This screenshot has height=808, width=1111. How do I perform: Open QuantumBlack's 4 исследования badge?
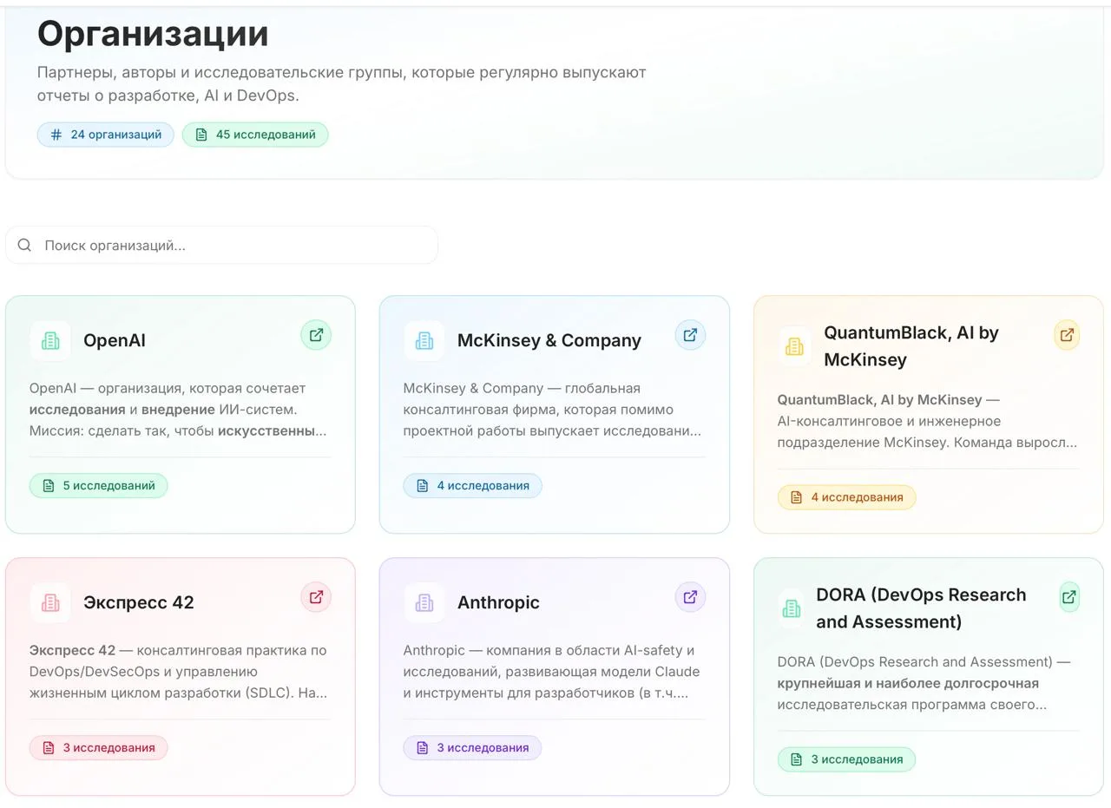point(847,497)
